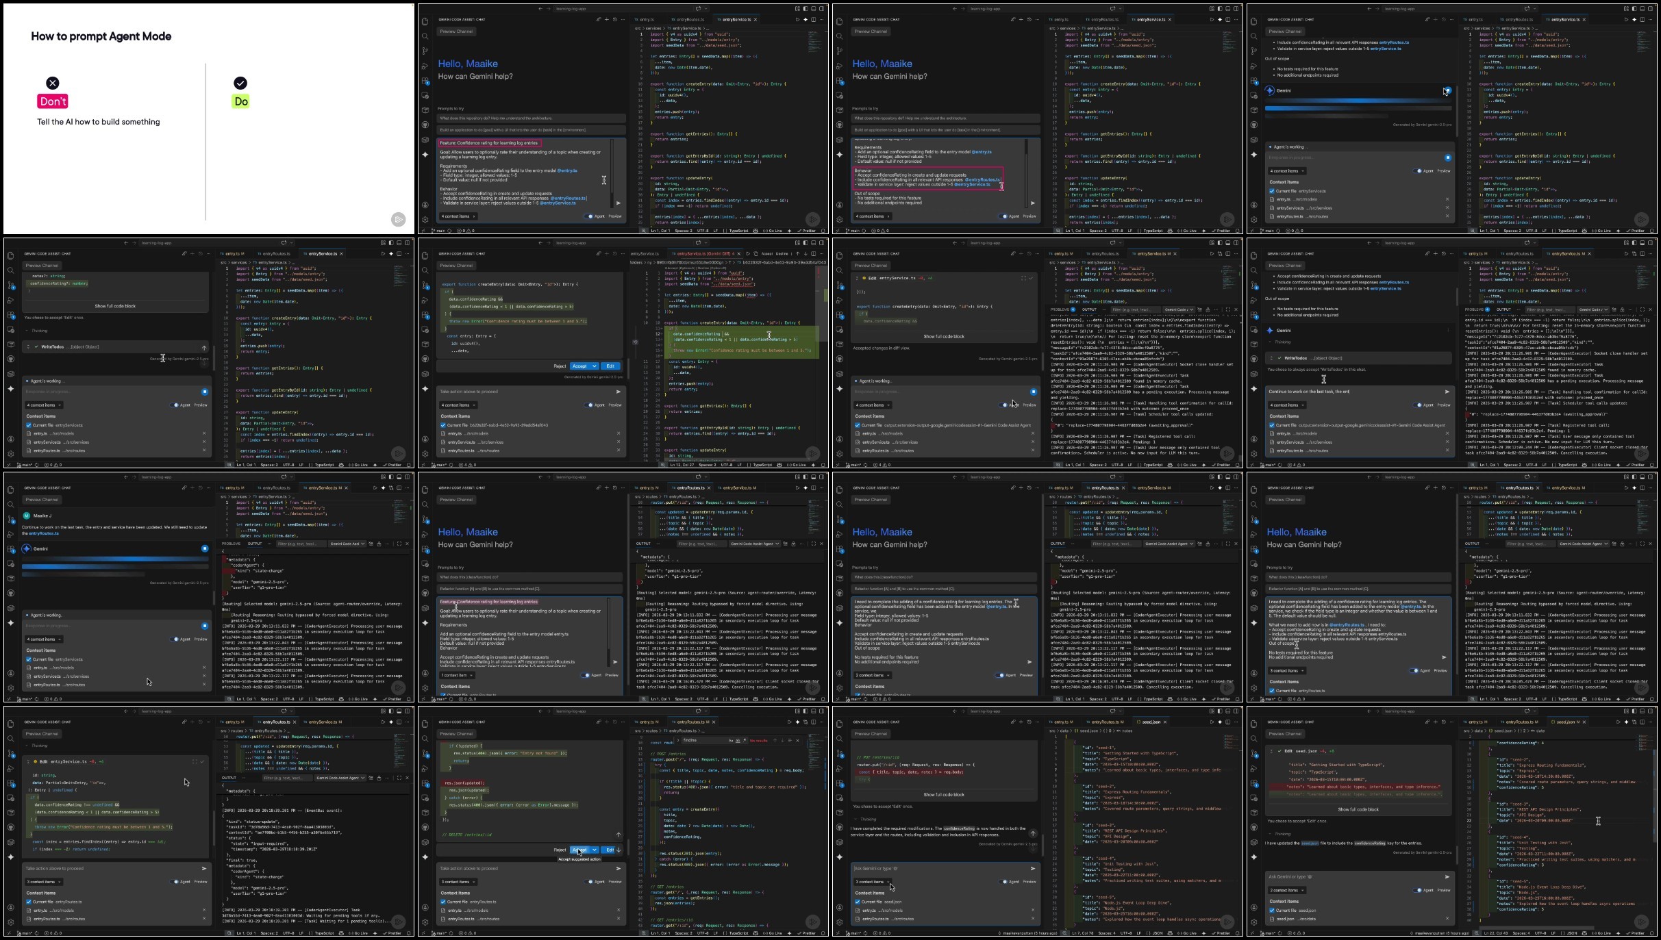The height and width of the screenshot is (940, 1661).
Task: Click "Show full code block" under PUT /entries/:id code
Action: [x=944, y=795]
